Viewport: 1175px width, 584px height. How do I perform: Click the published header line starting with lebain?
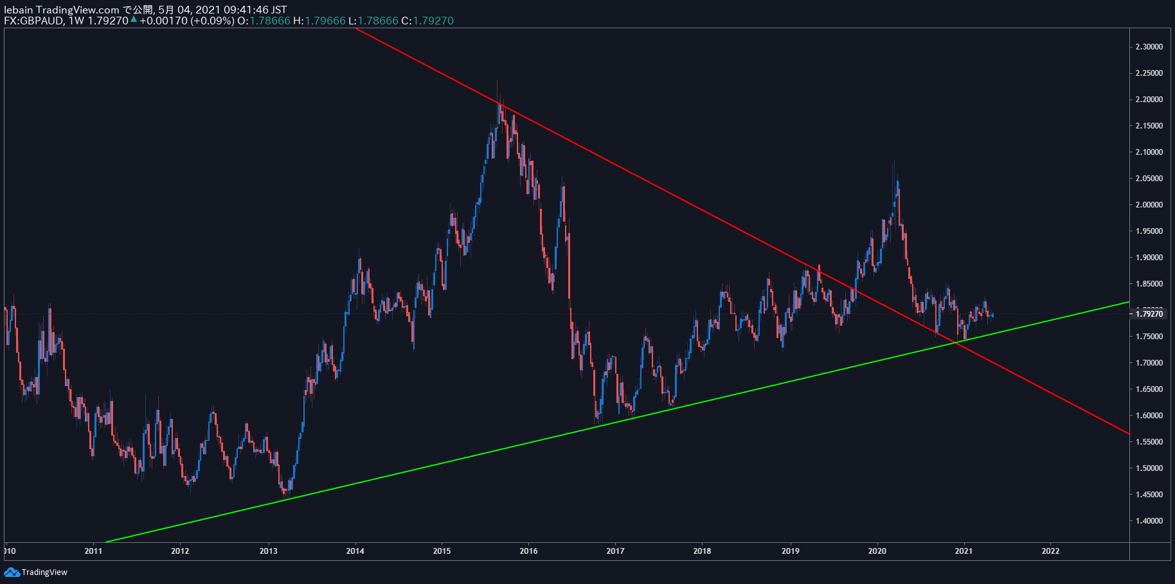pyautogui.click(x=145, y=10)
